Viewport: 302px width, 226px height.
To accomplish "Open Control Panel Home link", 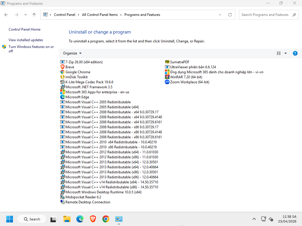I will point(24,29).
